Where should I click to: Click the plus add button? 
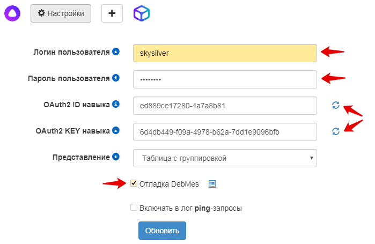click(112, 13)
